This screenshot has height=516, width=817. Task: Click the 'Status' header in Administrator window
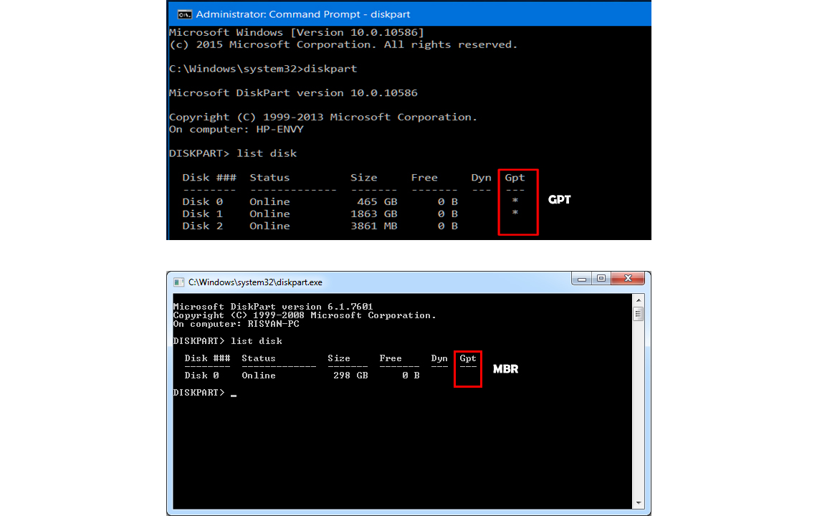pyautogui.click(x=269, y=178)
